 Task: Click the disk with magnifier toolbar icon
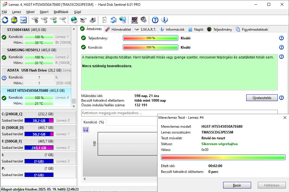pos(63,20)
